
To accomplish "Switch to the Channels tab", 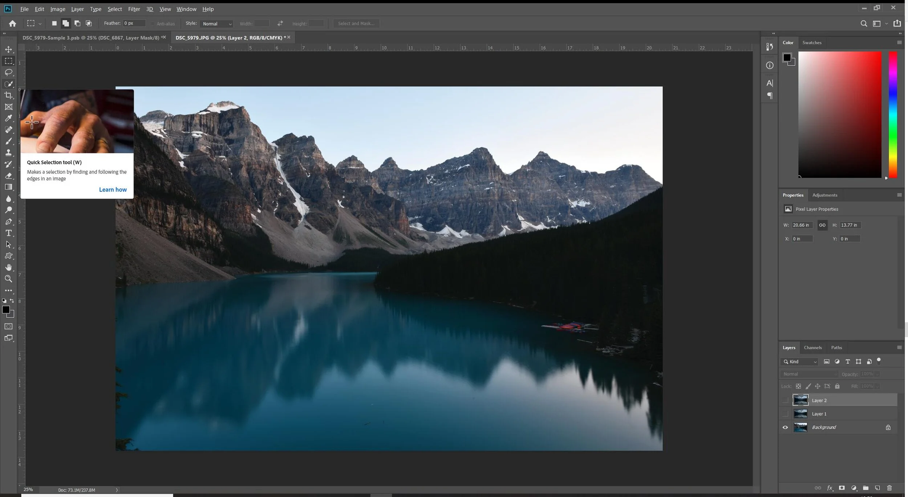I will coord(812,348).
